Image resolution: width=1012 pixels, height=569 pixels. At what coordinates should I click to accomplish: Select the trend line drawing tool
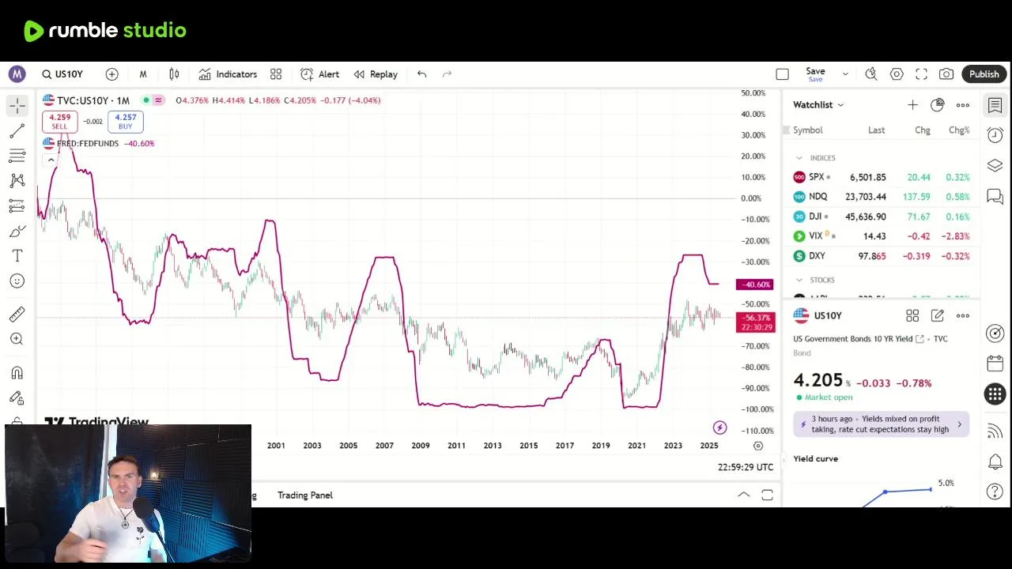[17, 130]
